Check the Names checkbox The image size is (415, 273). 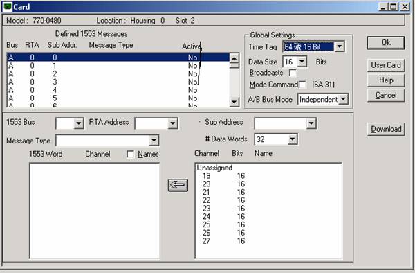point(131,155)
